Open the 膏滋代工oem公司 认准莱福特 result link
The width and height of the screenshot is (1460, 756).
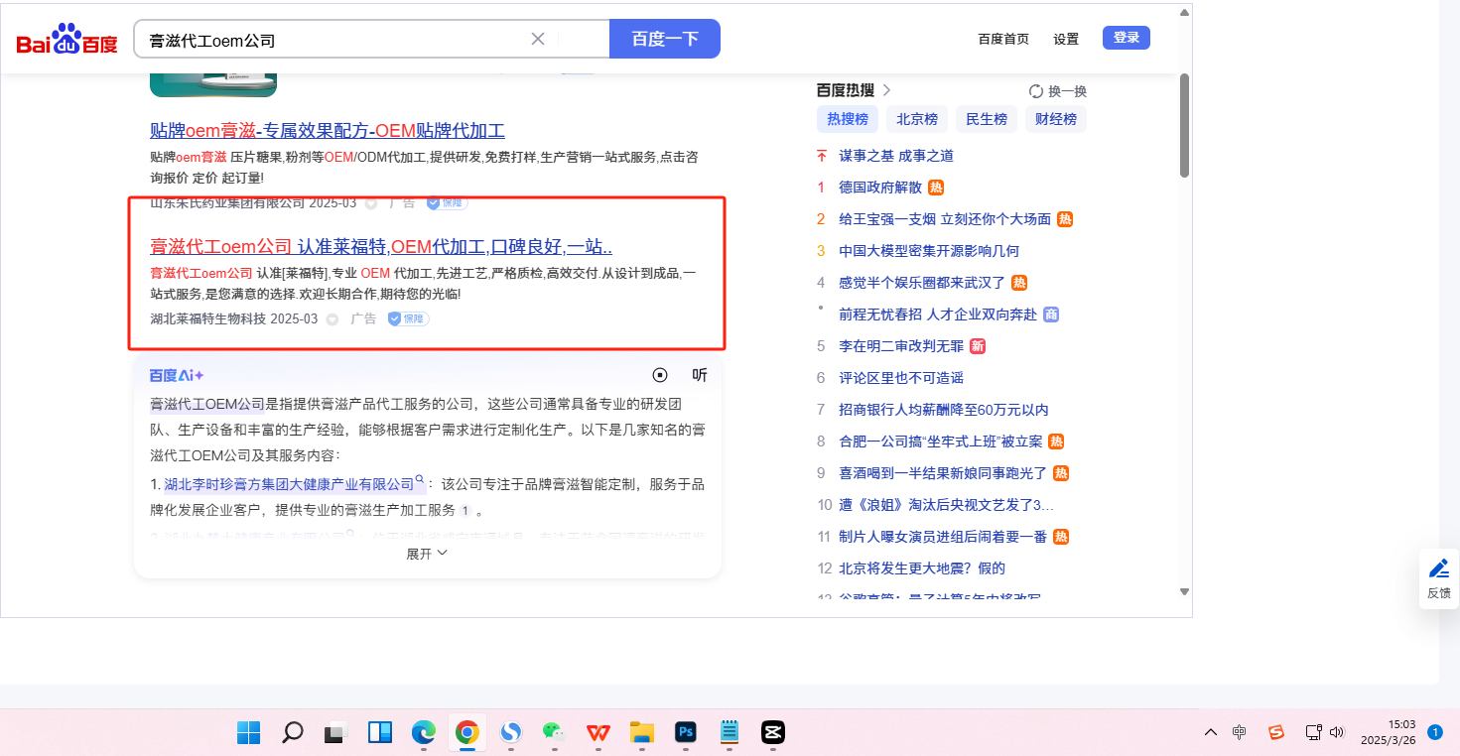coord(381,246)
